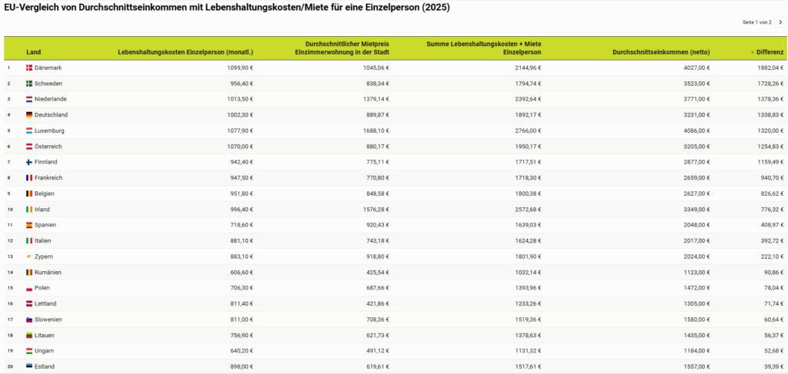Click the Romania flag icon

click(29, 272)
